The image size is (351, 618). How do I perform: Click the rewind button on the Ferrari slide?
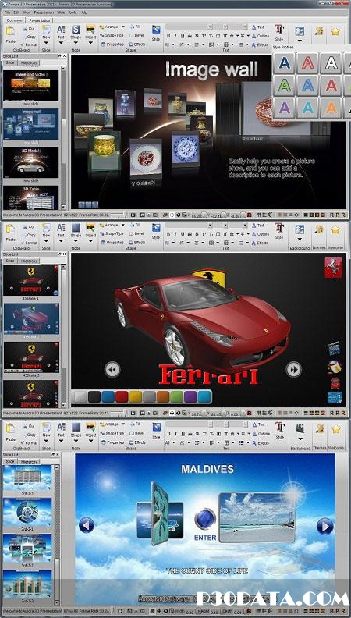112,370
